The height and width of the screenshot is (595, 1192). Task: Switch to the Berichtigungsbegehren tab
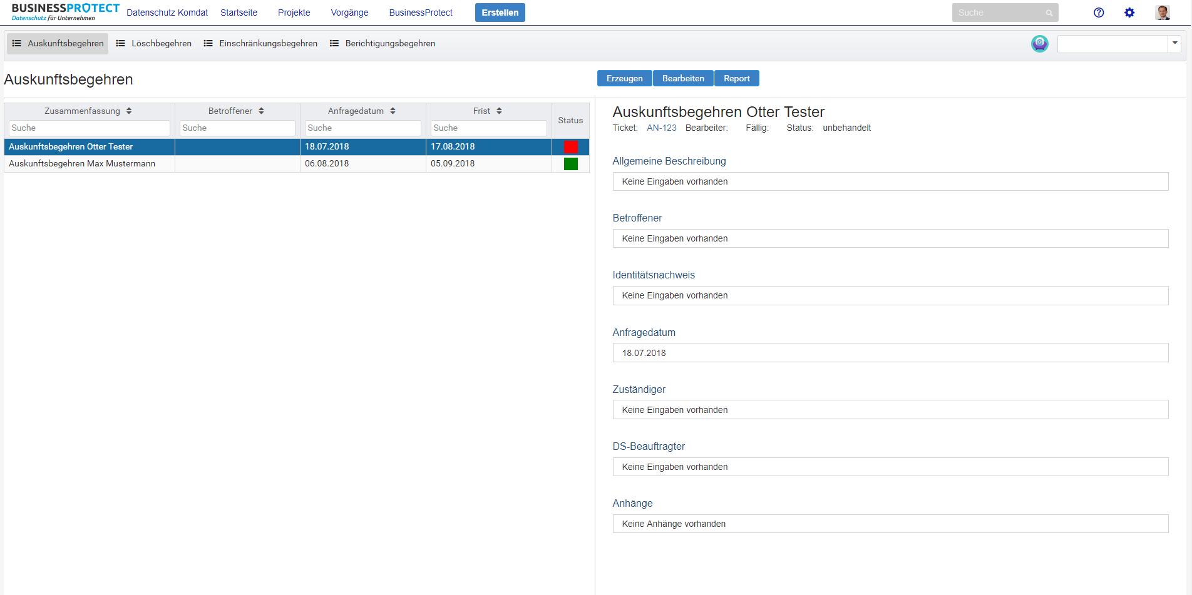tap(383, 43)
